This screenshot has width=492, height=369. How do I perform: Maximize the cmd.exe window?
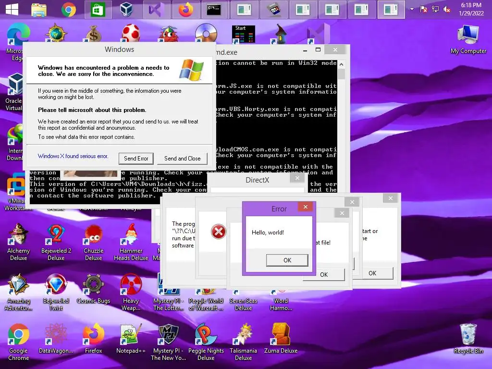318,49
